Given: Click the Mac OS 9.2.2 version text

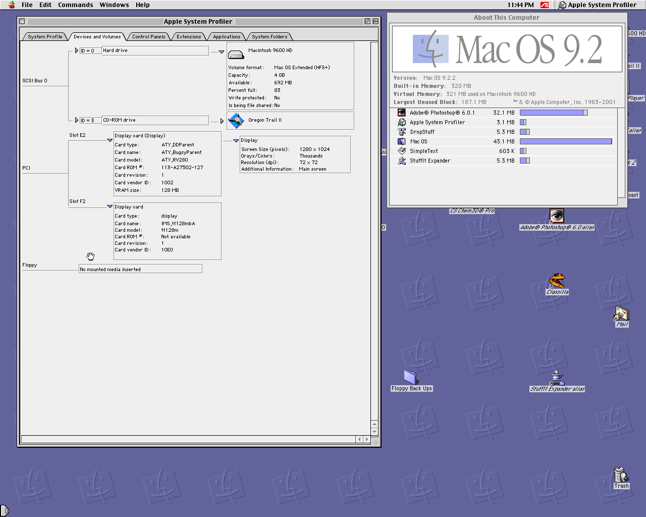Looking at the screenshot, I should tap(439, 78).
